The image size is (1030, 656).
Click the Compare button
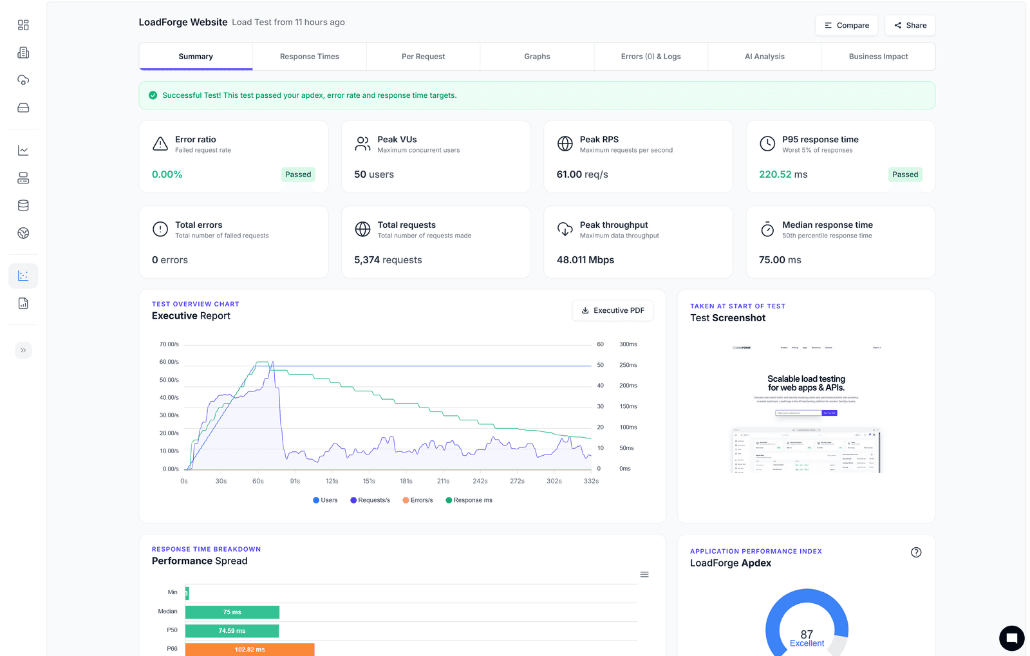pyautogui.click(x=846, y=26)
